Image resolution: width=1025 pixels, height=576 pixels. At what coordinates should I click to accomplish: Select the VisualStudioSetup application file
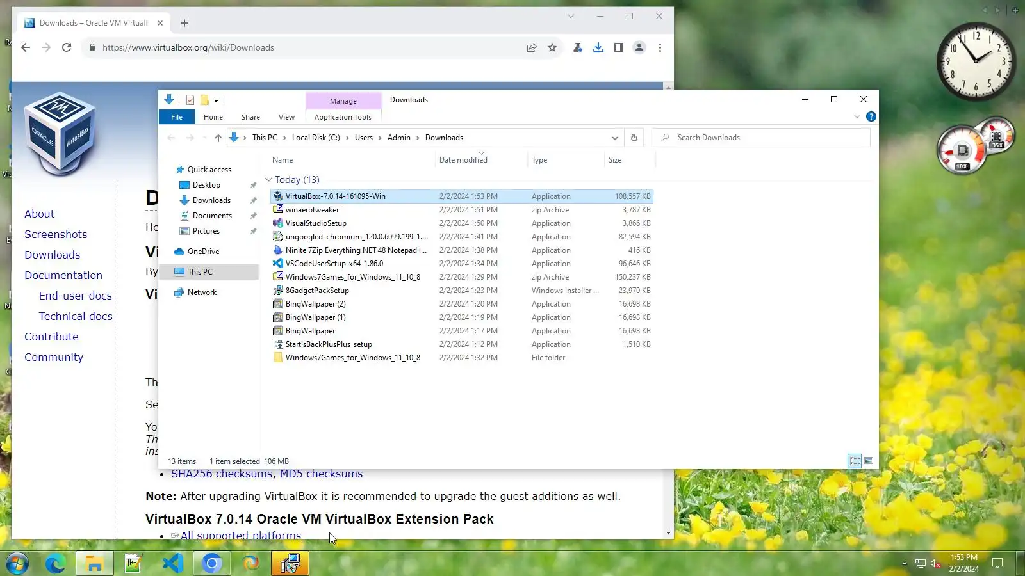coord(461,223)
